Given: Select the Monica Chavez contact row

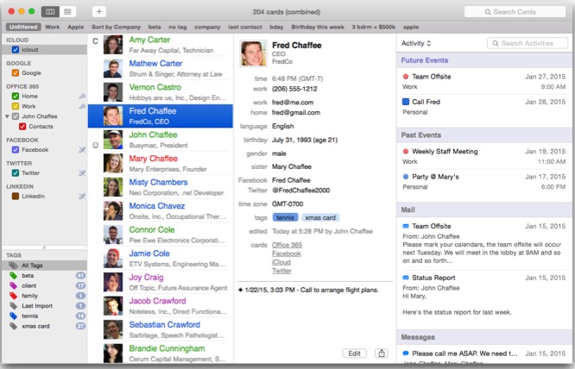Looking at the screenshot, I should [161, 211].
